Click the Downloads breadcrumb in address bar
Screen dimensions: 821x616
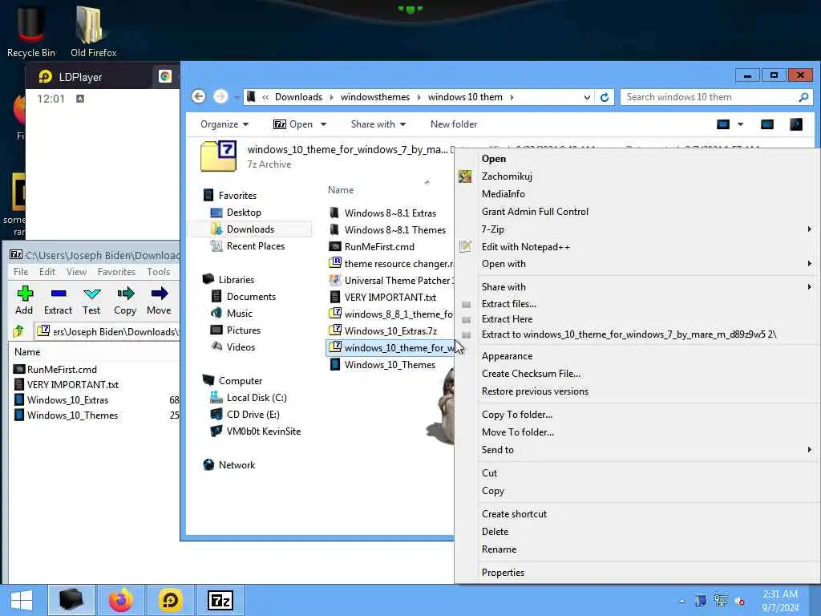point(298,97)
